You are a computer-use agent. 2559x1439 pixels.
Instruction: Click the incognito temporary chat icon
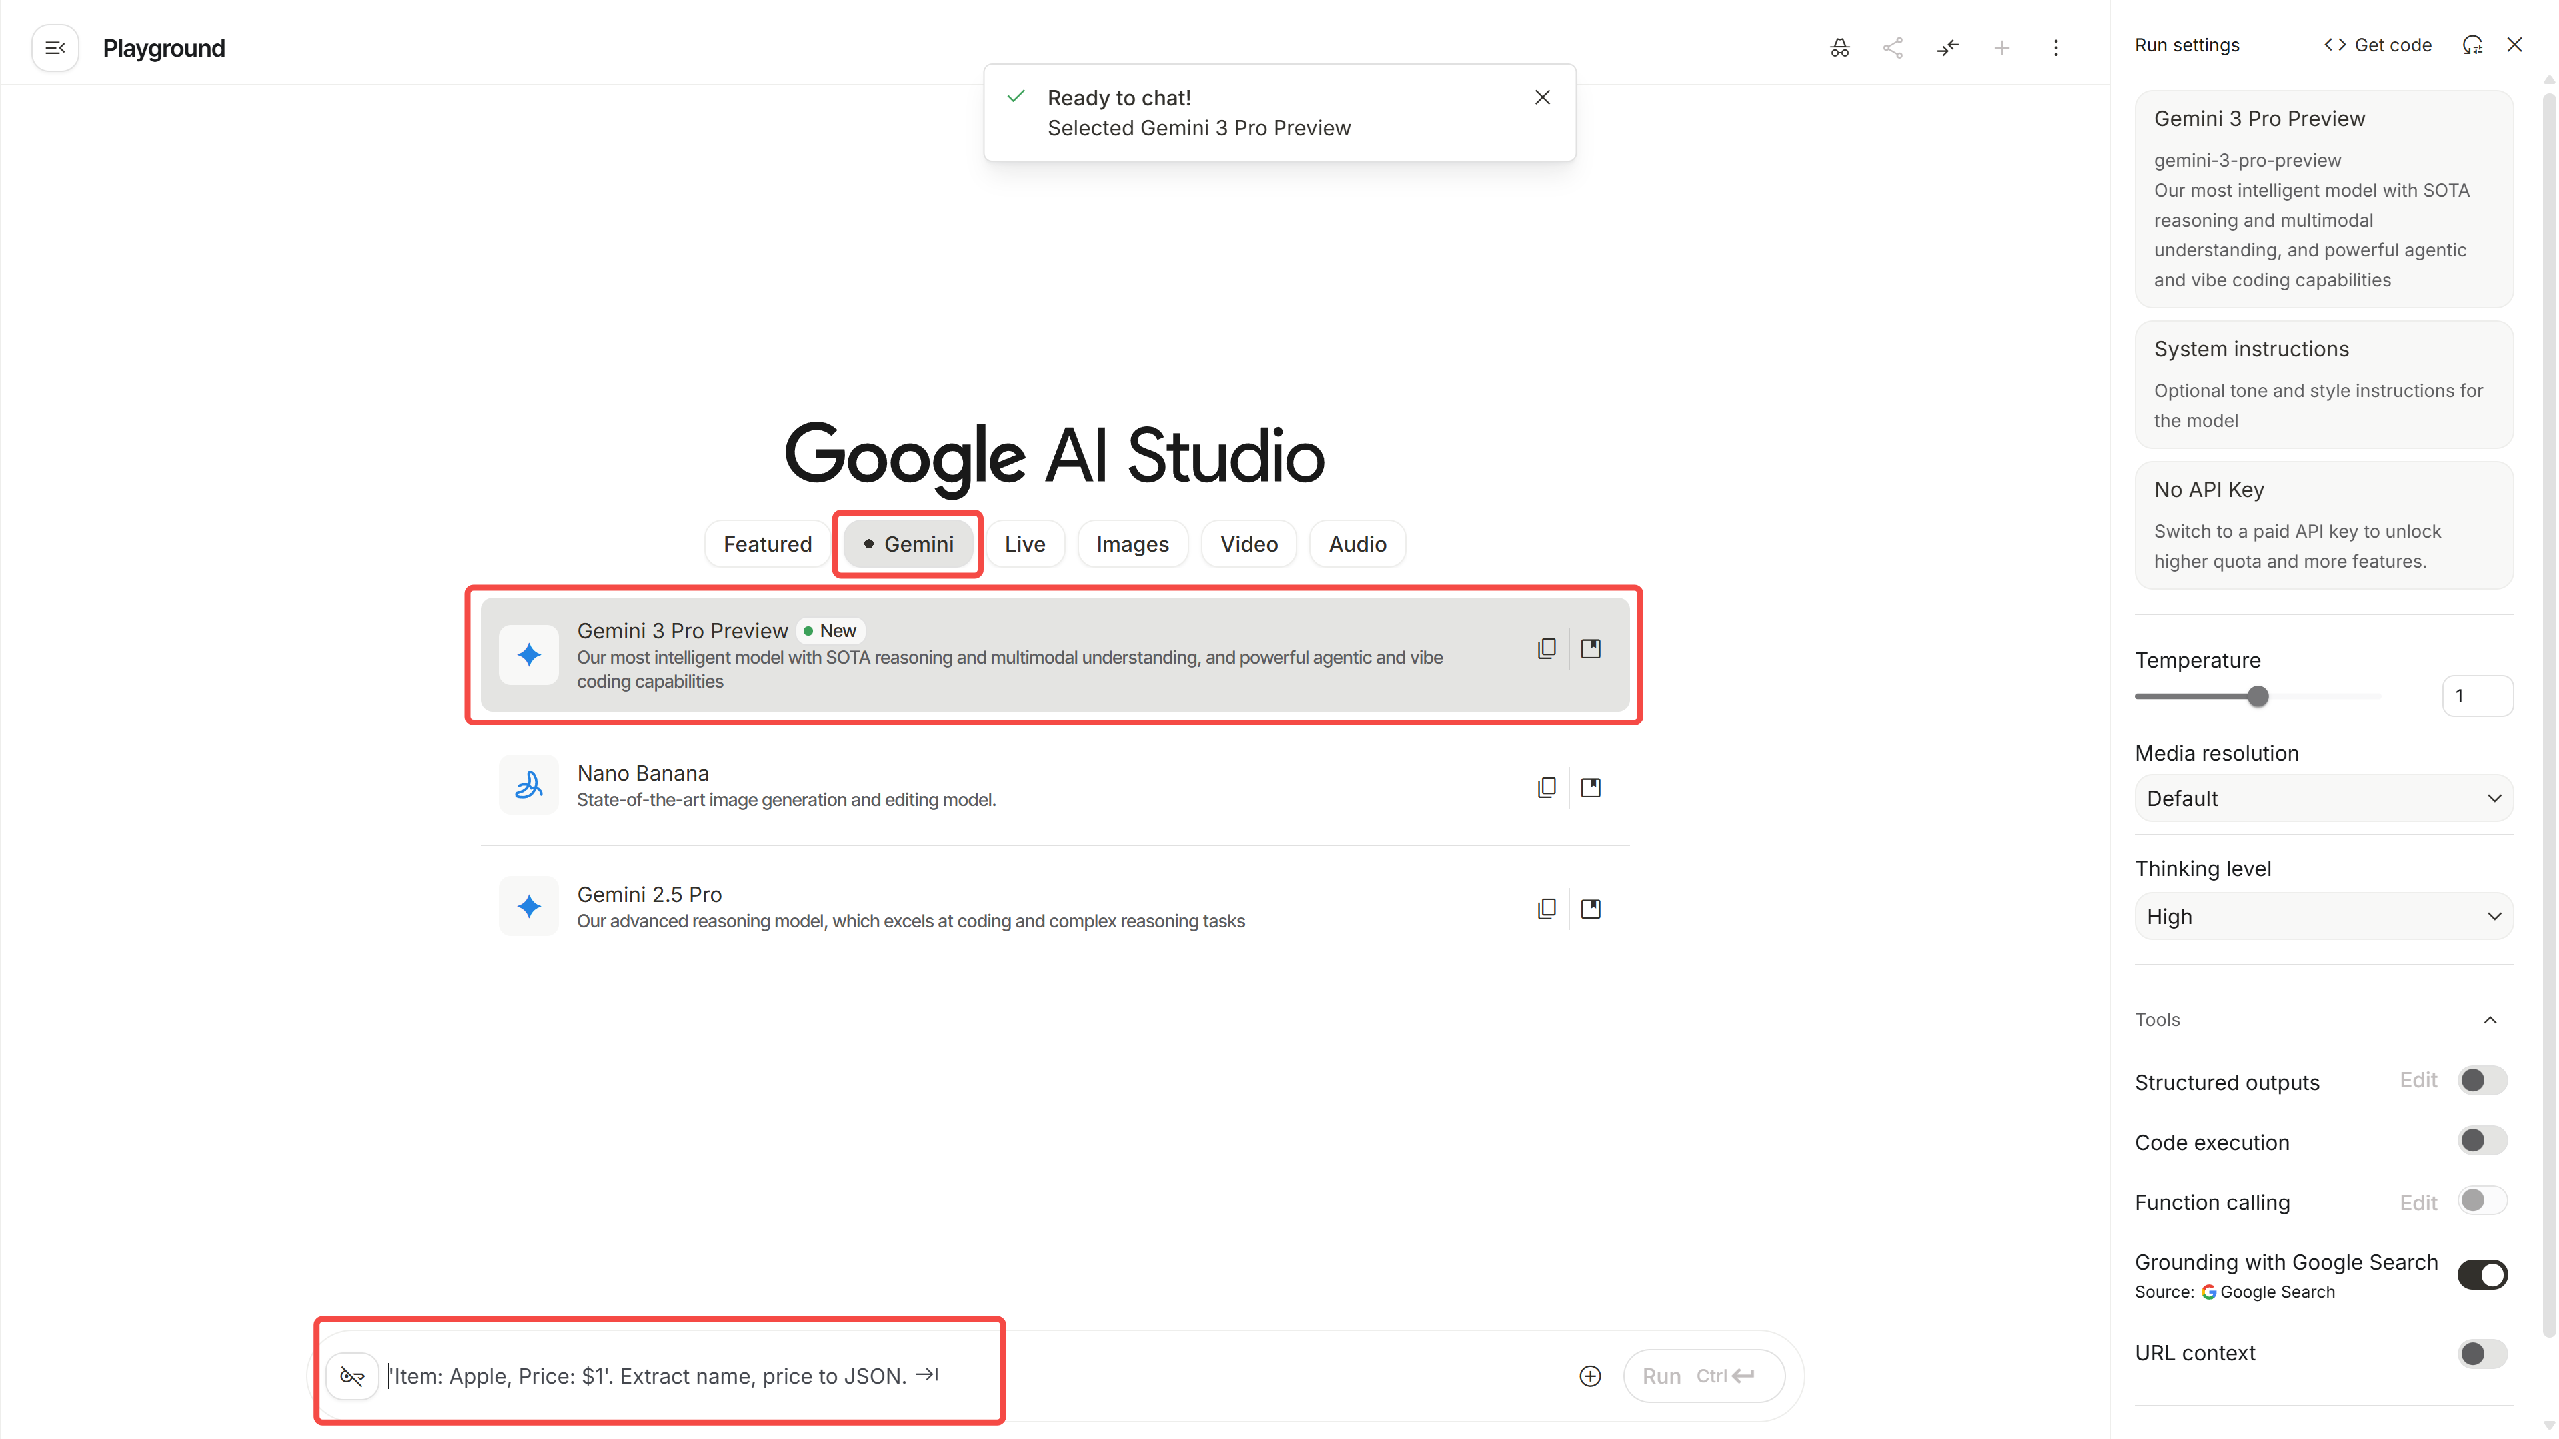(x=1839, y=48)
